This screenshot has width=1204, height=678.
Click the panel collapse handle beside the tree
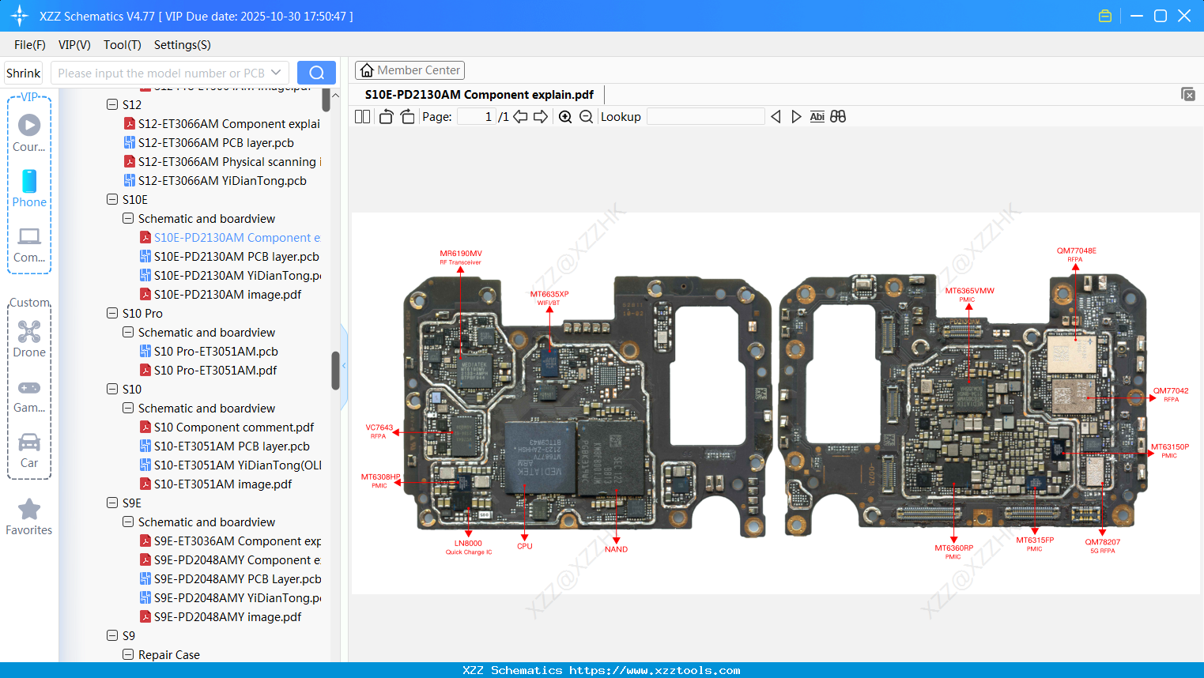point(344,366)
